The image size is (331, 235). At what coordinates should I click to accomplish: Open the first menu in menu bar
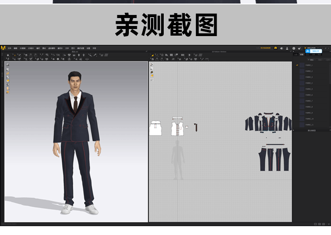click(x=9, y=48)
